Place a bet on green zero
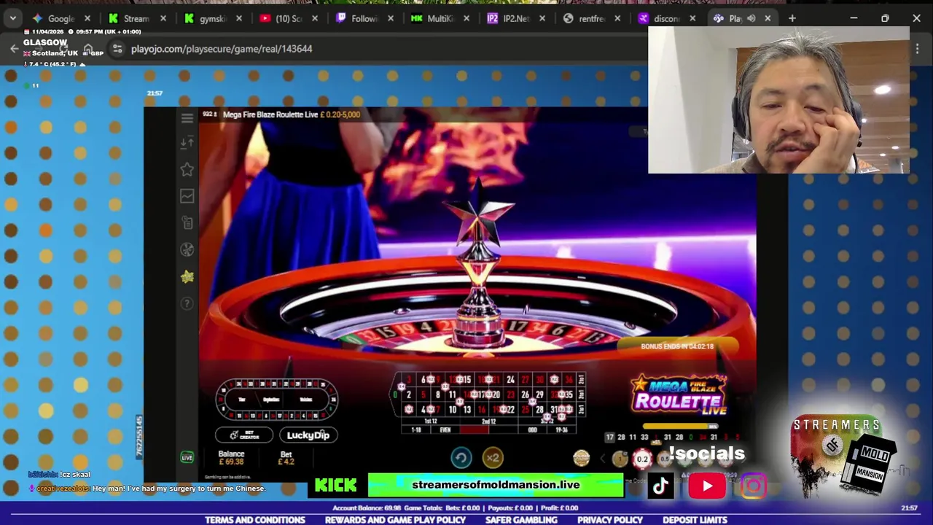Image resolution: width=933 pixels, height=525 pixels. (x=395, y=394)
